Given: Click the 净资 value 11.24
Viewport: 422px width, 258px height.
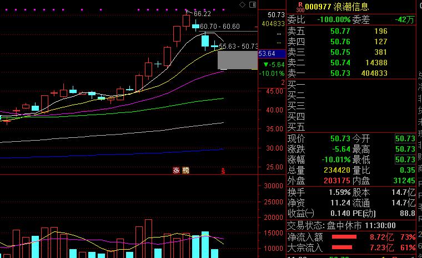Looking at the screenshot, I should click(x=340, y=203).
